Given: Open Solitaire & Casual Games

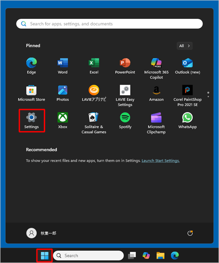Looking at the screenshot, I should click(x=94, y=123).
